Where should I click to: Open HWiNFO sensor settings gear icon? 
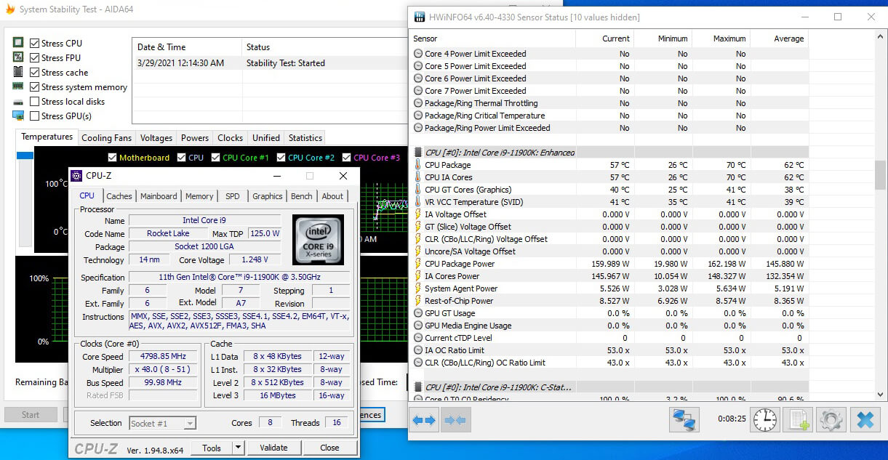[831, 419]
